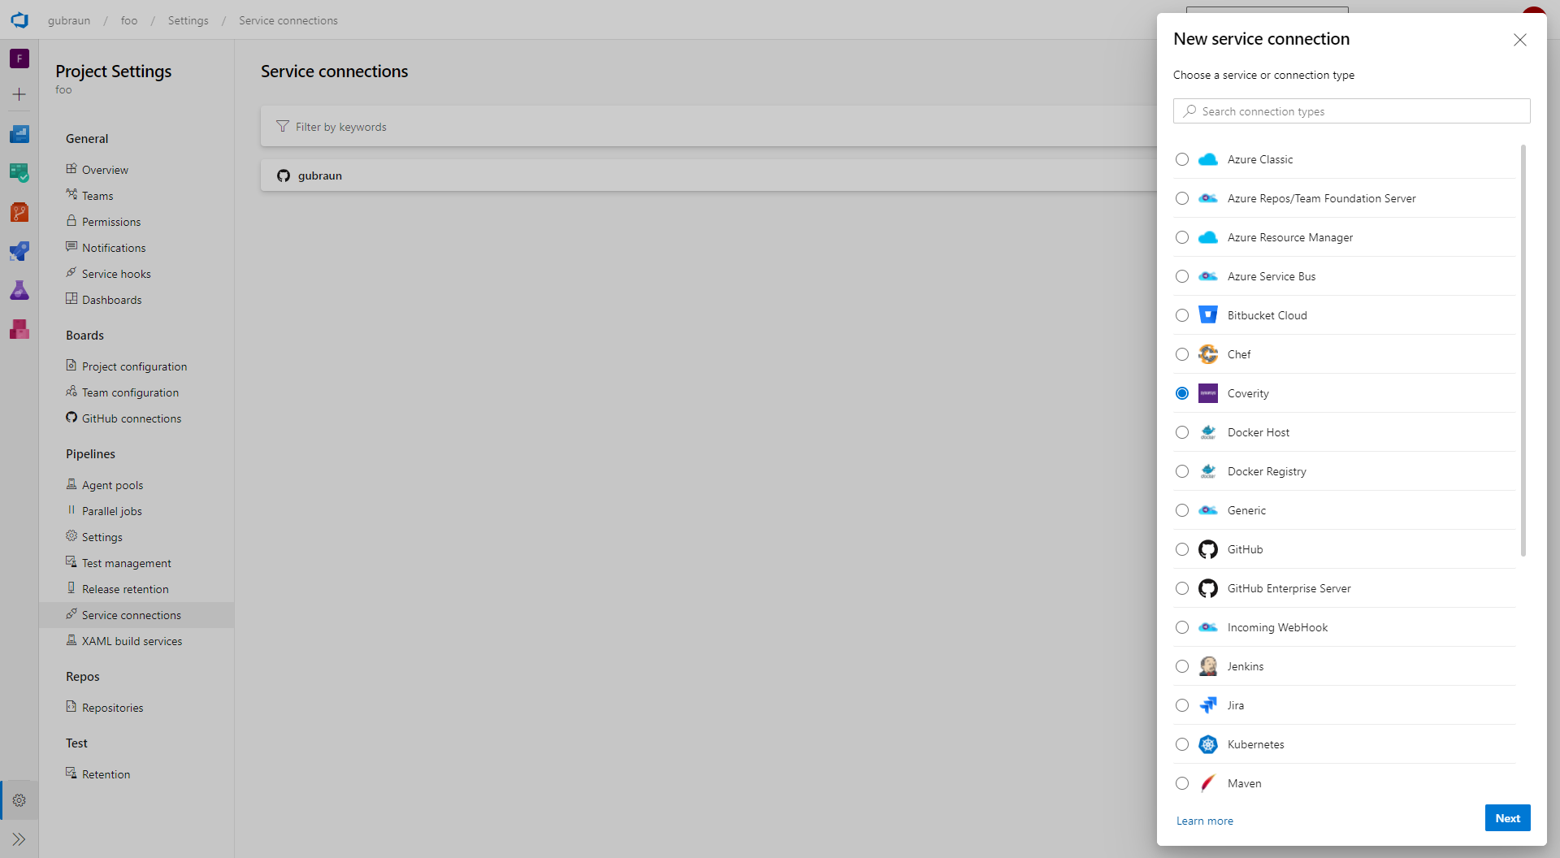Click the Jenkins logo icon
This screenshot has width=1560, height=858.
[1208, 666]
